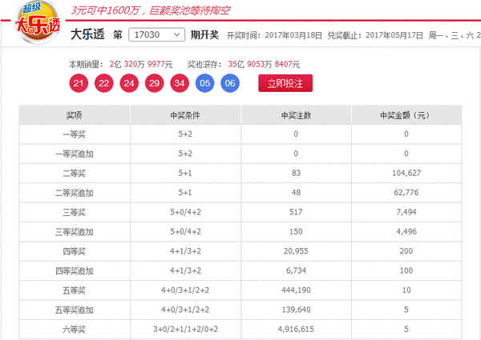Click the 一等奖 condition 5+2
Viewport: 481px width, 340px height.
tap(185, 134)
